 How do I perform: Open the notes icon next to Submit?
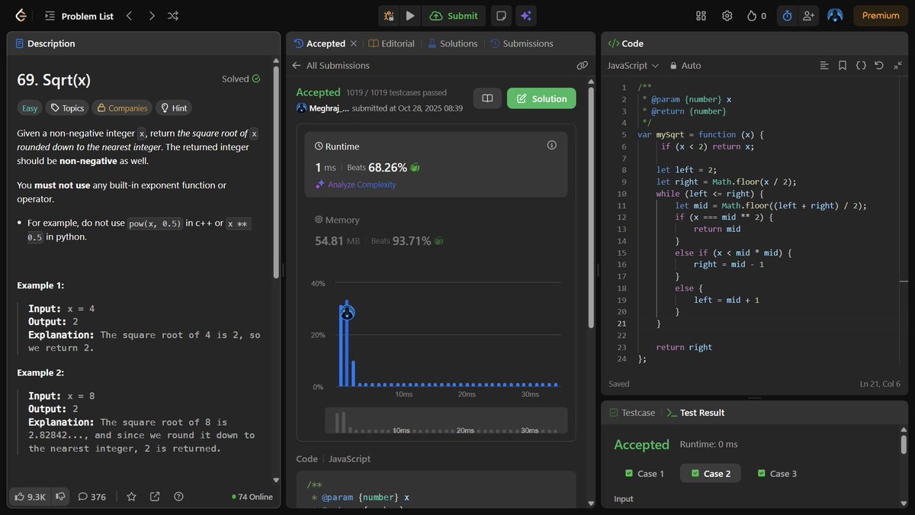pos(500,15)
